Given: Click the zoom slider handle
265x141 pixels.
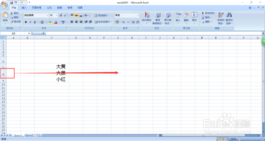Looking at the screenshot, I should click(251, 139).
